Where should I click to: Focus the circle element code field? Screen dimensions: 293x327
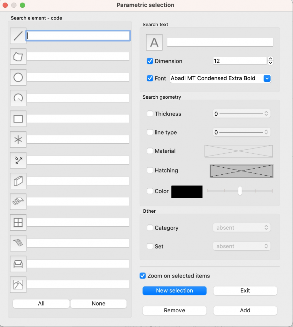(78, 77)
